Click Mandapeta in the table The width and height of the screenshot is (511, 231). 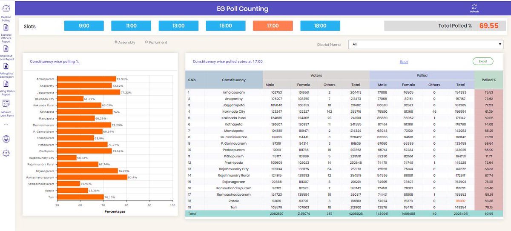[x=234, y=131]
